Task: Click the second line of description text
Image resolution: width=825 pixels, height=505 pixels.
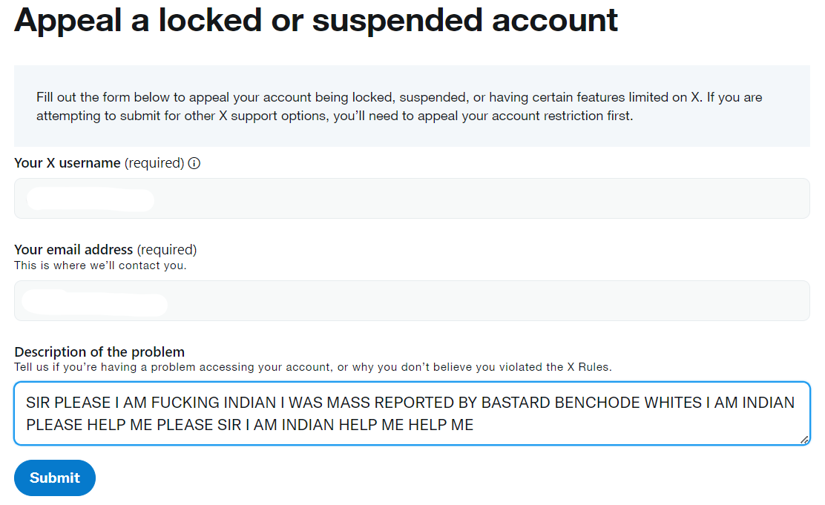Action: (x=249, y=425)
